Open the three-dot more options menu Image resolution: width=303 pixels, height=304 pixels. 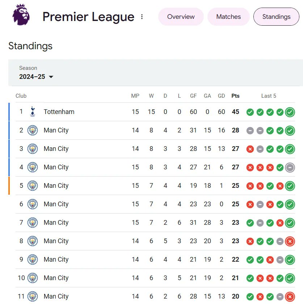(x=142, y=17)
